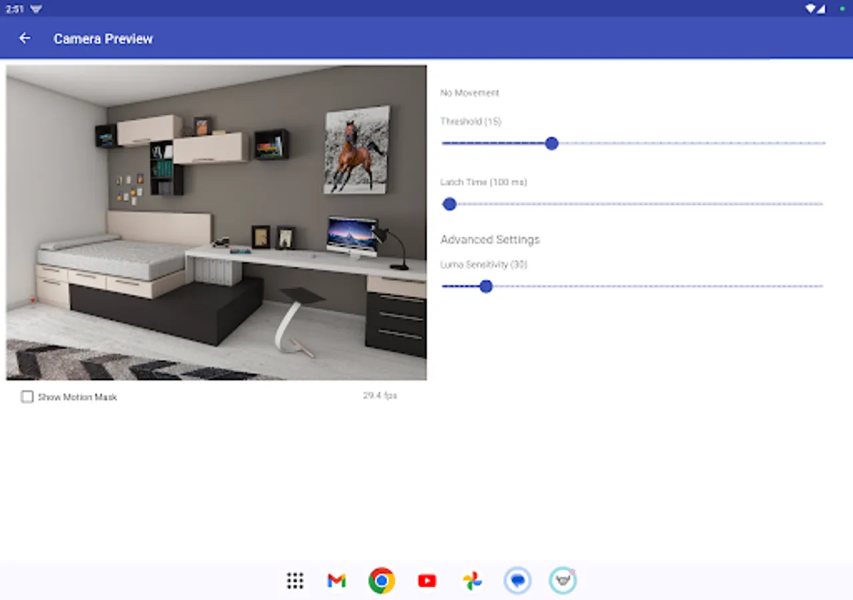853x600 pixels.
Task: Tap the camera preview image of the bedroom
Action: (x=217, y=223)
